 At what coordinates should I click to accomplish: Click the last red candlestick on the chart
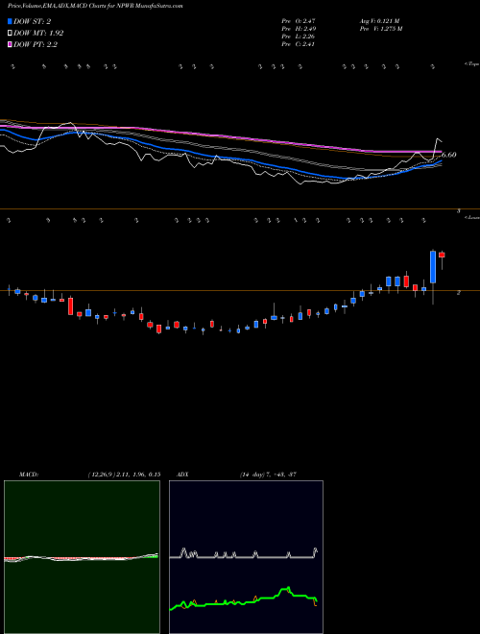coord(442,255)
